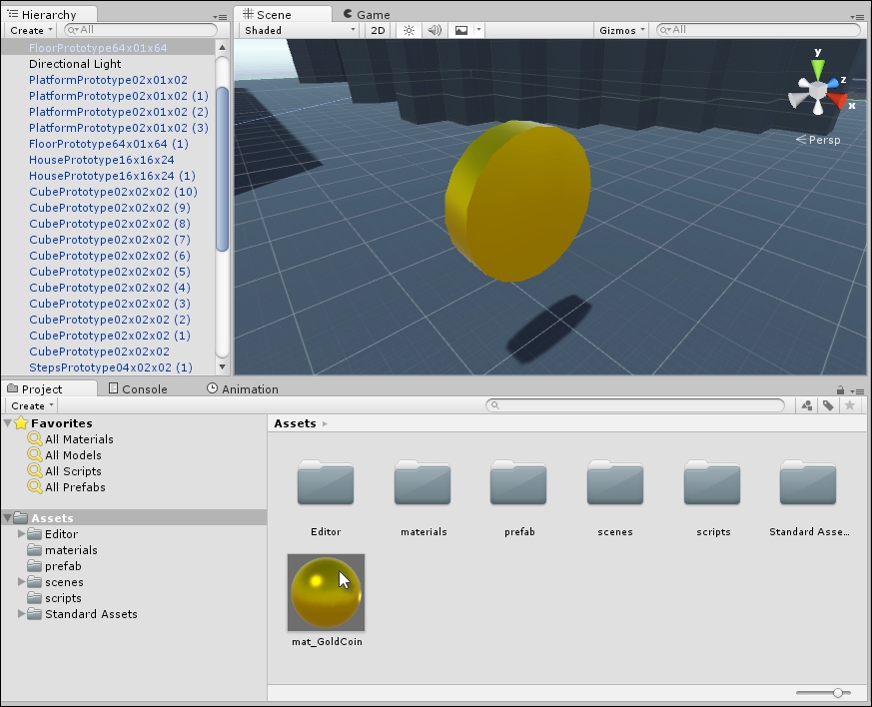This screenshot has height=707, width=872.
Task: Open the Console tab
Action: point(138,388)
